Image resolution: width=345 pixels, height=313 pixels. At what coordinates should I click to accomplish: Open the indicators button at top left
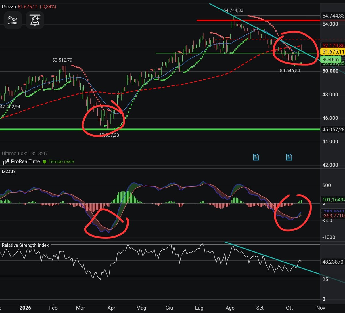(13, 20)
